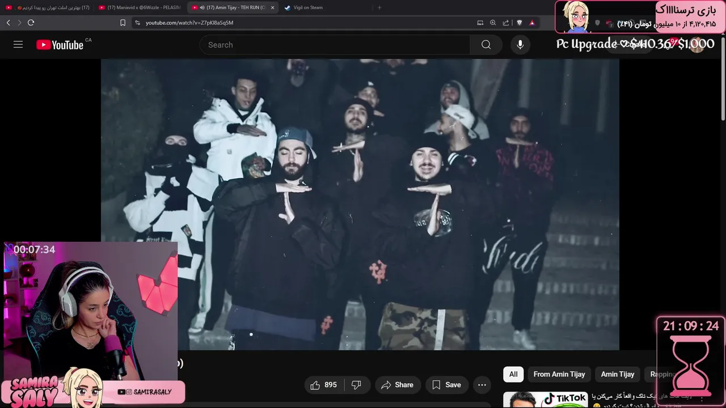Switch to the first Persian-titled YouTube tab
Screen dimensions: 726x408
pyautogui.click(x=48, y=7)
